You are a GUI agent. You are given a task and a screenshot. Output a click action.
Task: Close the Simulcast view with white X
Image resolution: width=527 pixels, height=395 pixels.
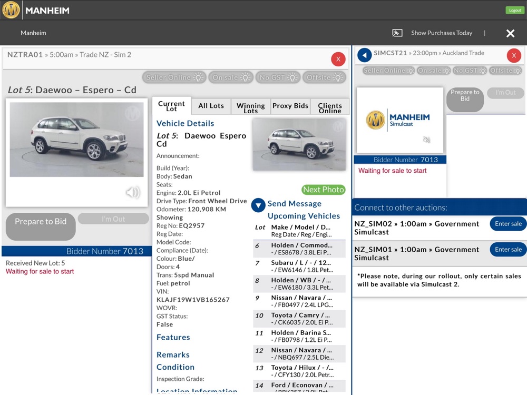(510, 33)
